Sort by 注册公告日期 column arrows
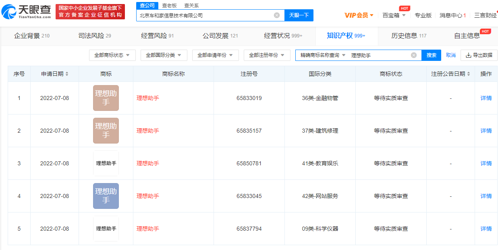Screen dimensions: 498x250 (469, 74)
